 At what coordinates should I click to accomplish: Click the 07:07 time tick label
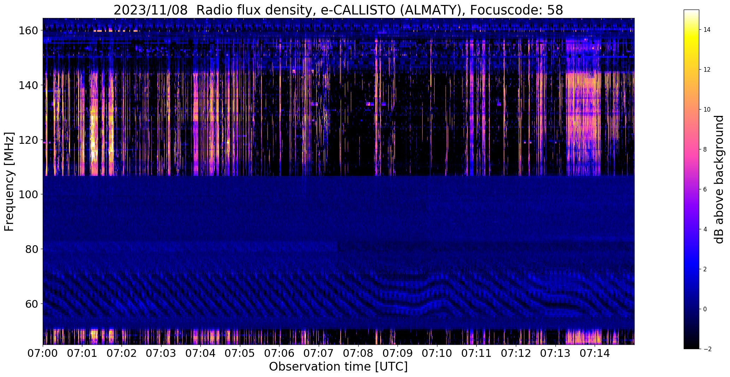pos(319,353)
